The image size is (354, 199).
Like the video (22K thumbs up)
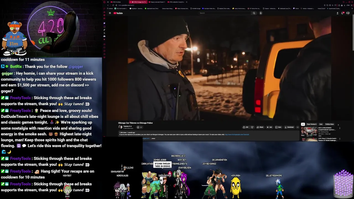click(x=246, y=127)
